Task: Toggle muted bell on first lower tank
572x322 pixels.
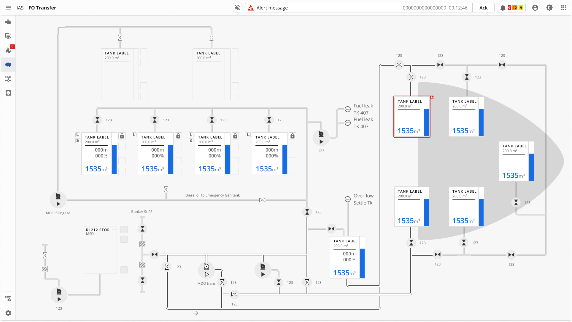Action: (78, 141)
